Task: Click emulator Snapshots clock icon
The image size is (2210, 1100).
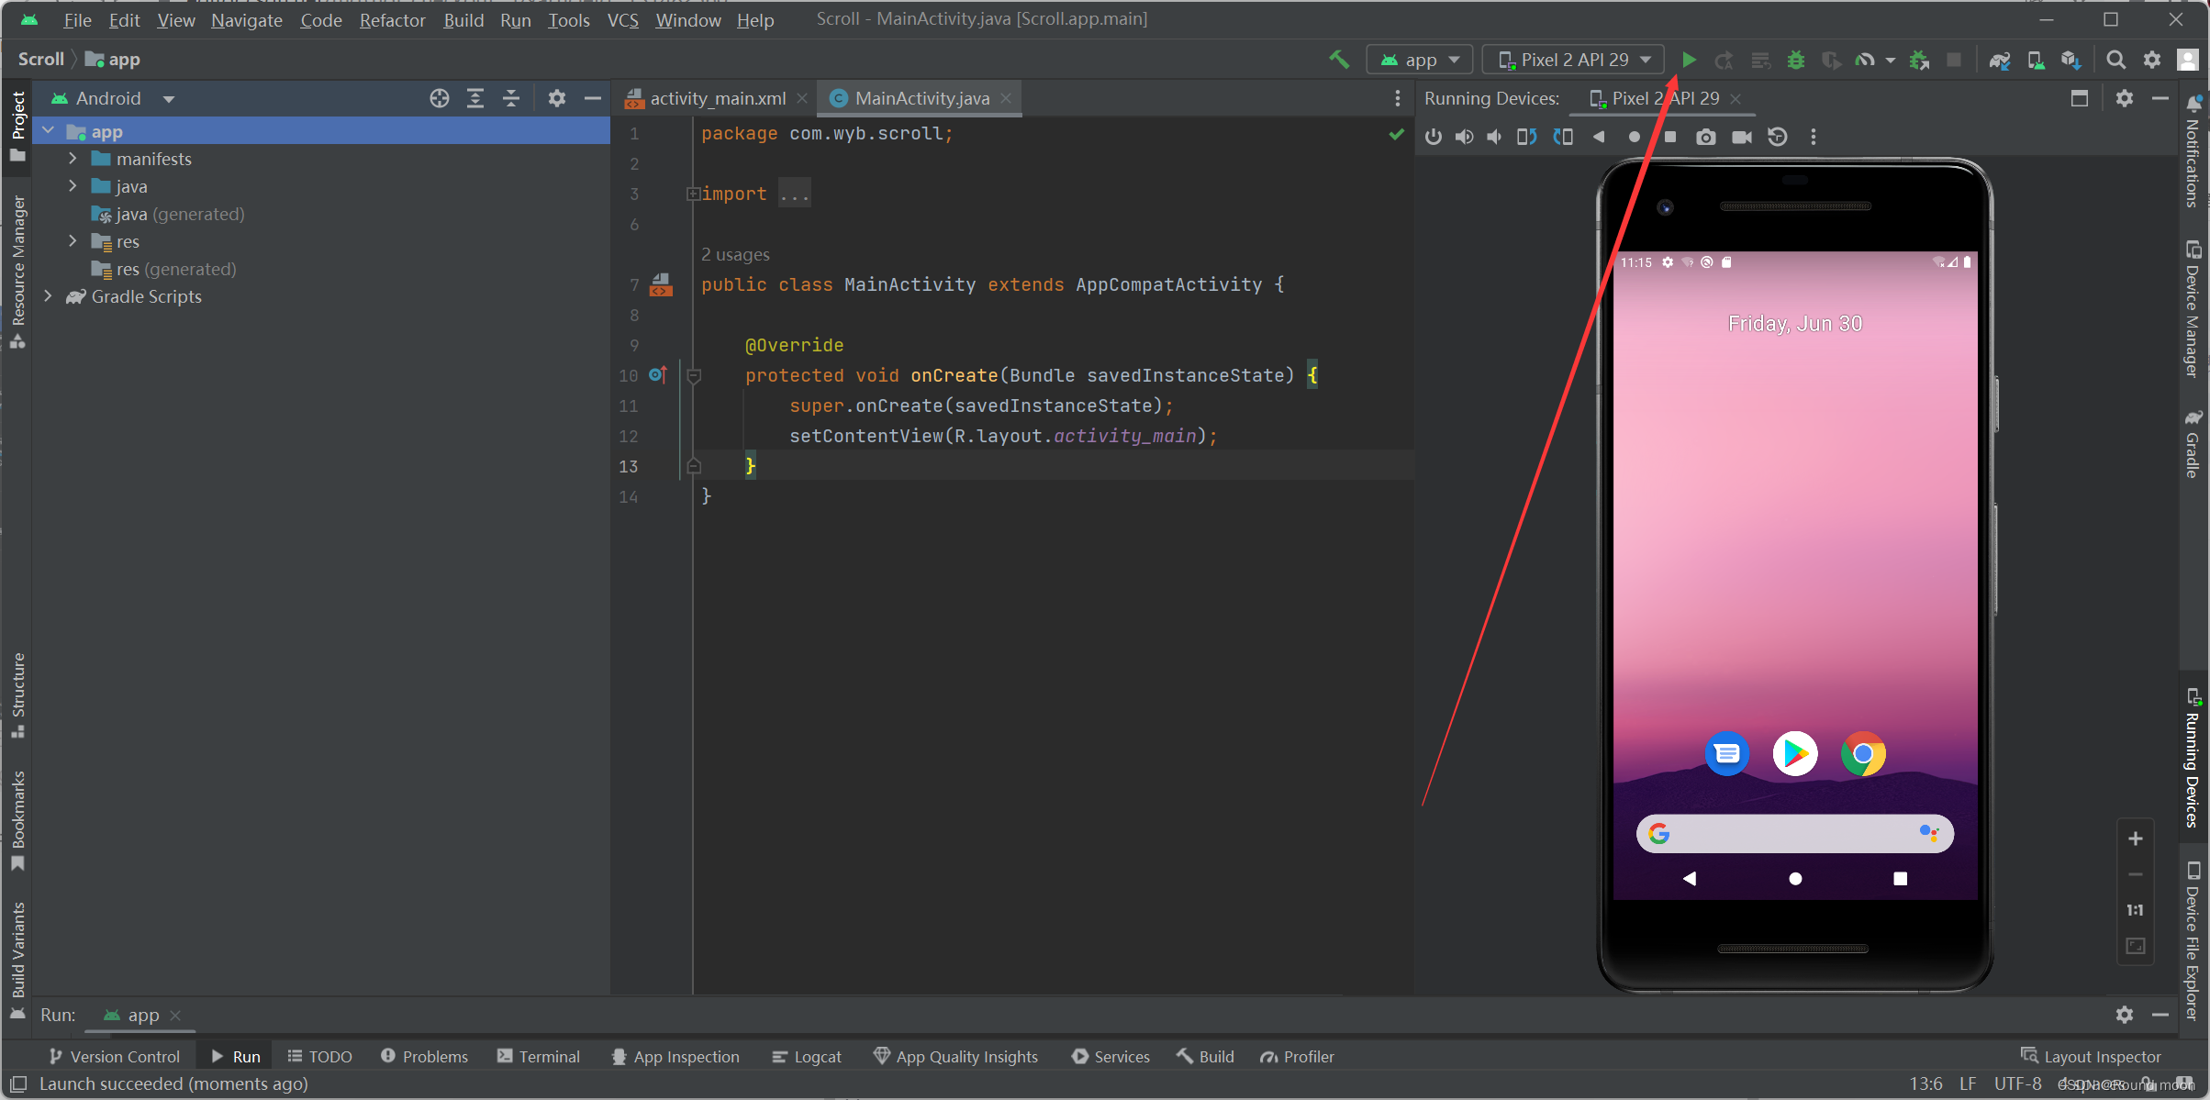Action: [1778, 137]
